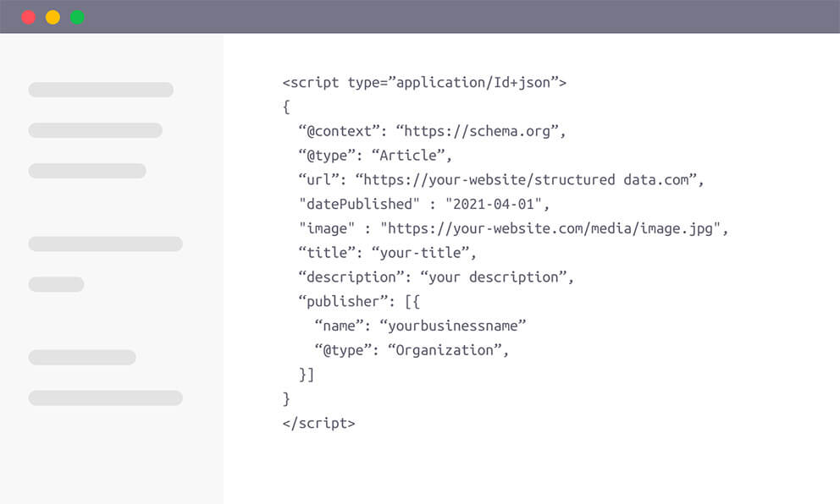Click the closing </script> tag
Image resolution: width=840 pixels, height=504 pixels.
coord(318,423)
